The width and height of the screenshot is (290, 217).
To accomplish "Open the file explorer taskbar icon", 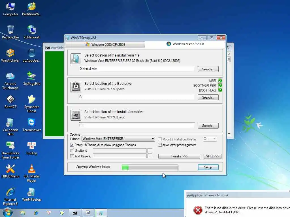I will pos(23,213).
